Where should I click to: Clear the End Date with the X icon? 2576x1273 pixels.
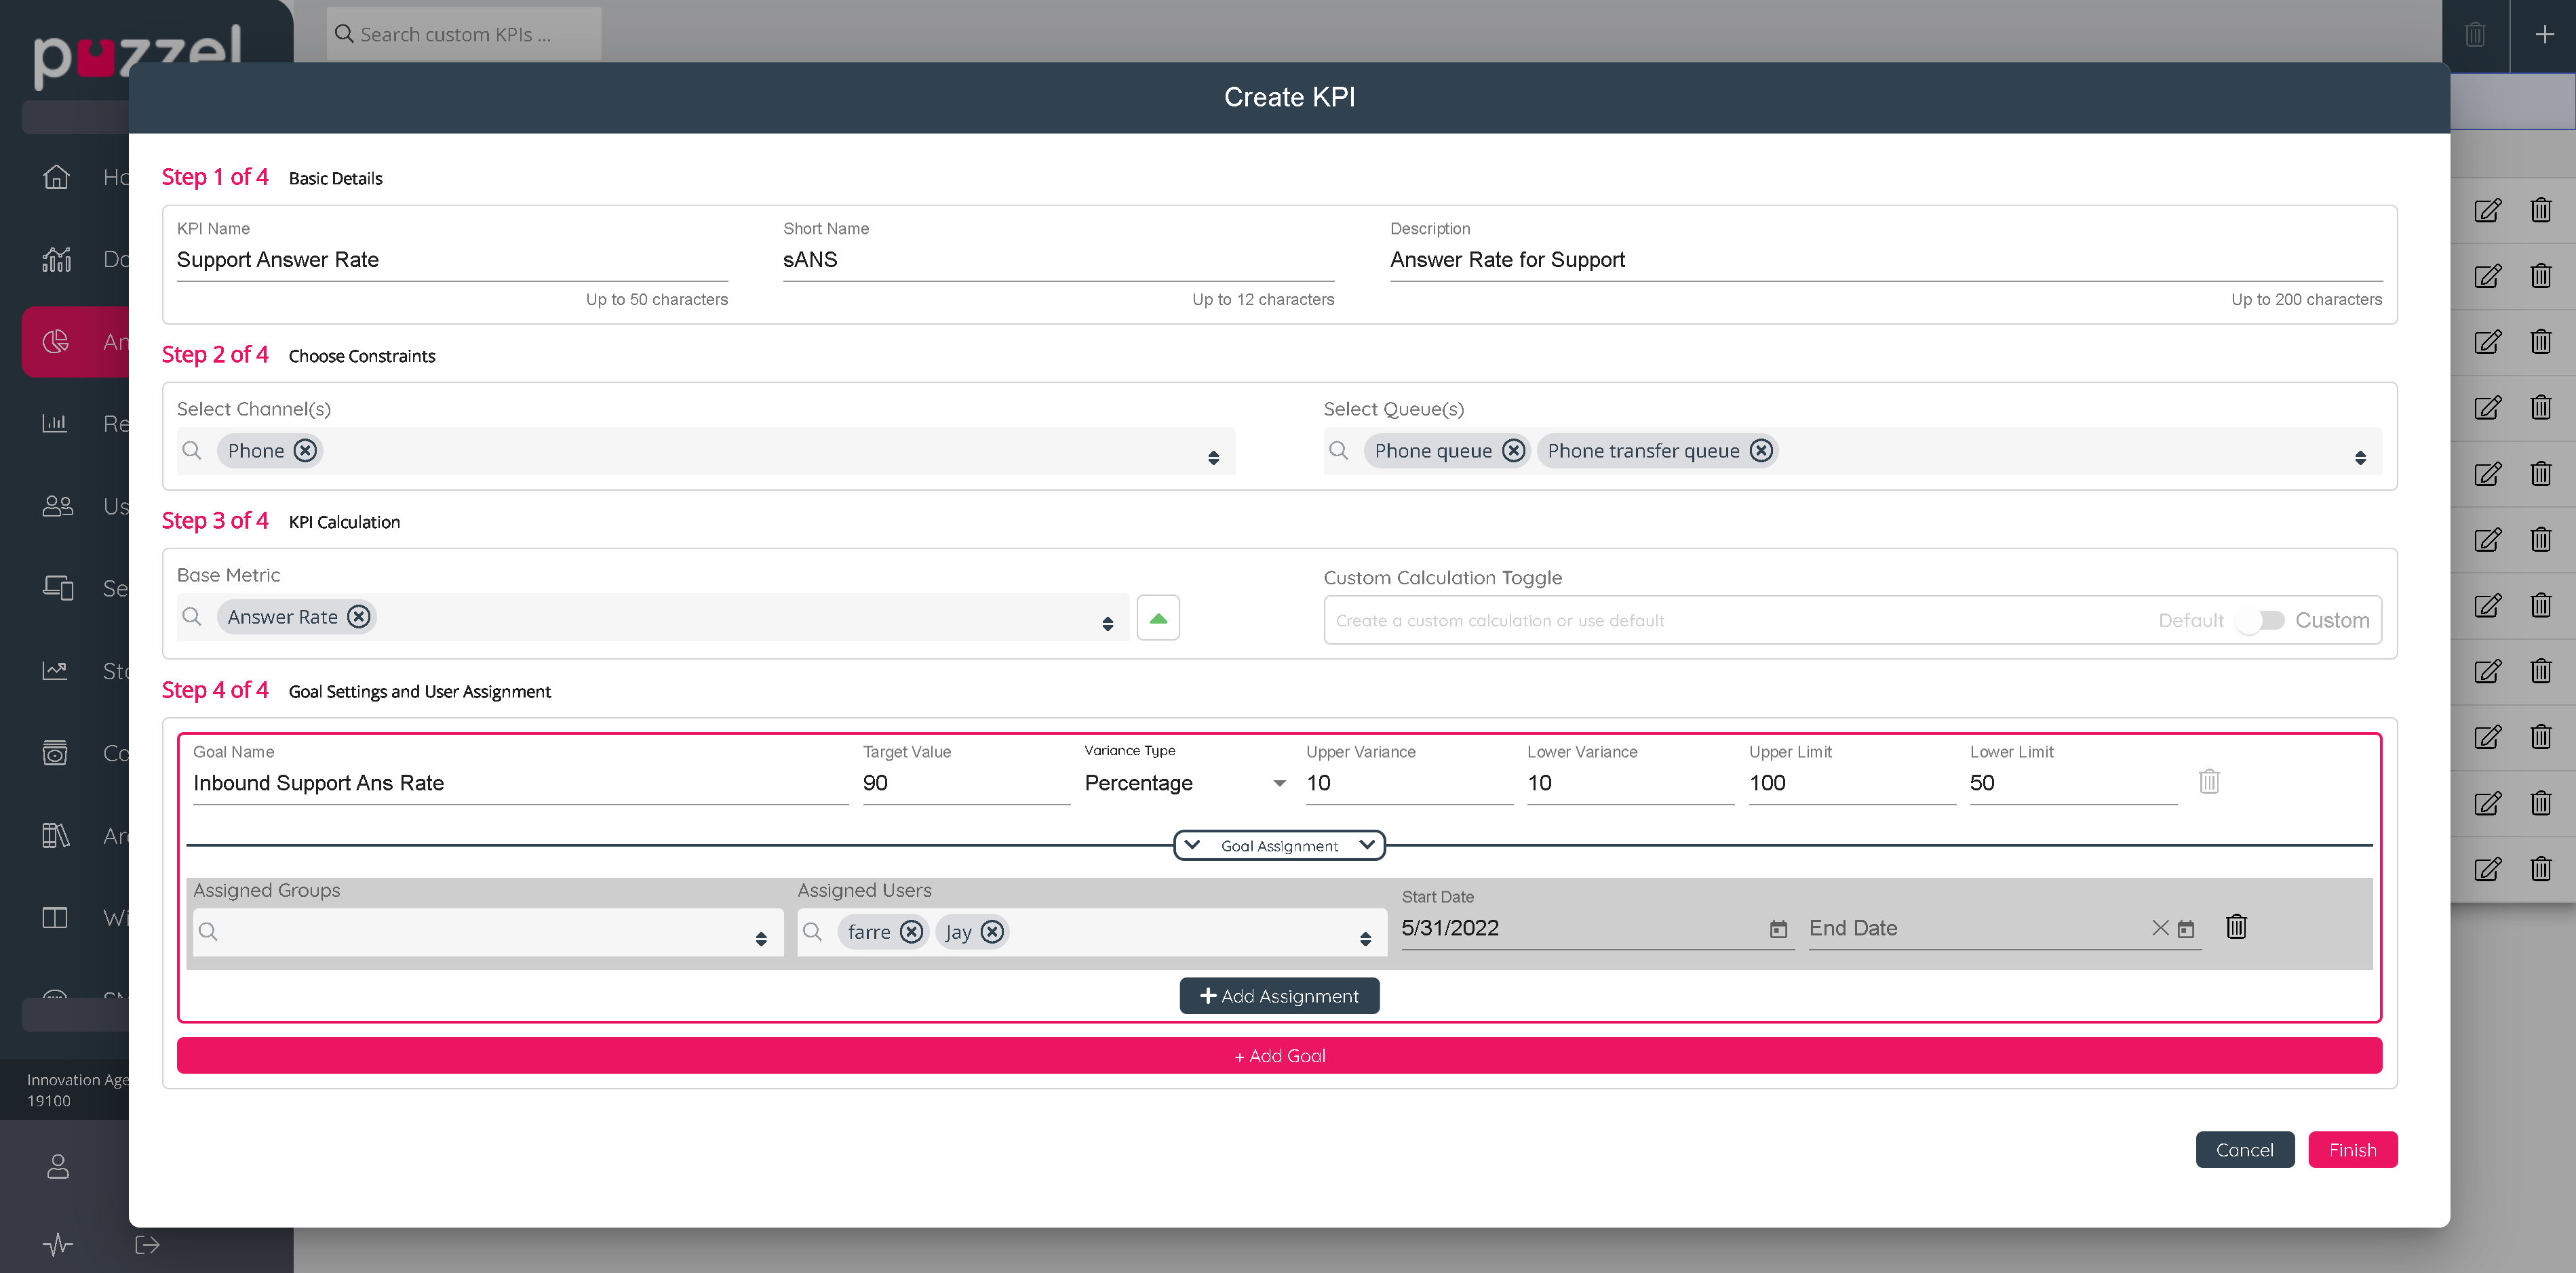tap(2160, 928)
